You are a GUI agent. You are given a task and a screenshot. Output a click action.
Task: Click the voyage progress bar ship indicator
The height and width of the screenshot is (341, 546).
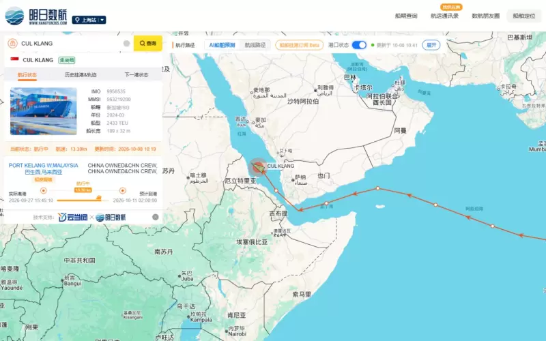coord(98,198)
